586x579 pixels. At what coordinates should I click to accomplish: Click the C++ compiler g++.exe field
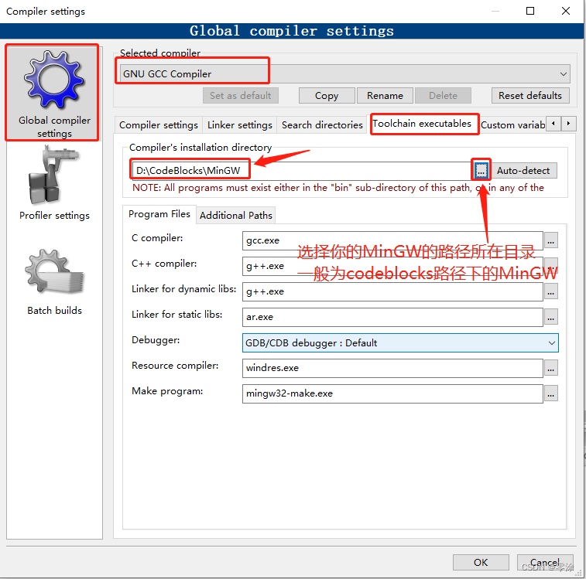coord(392,266)
